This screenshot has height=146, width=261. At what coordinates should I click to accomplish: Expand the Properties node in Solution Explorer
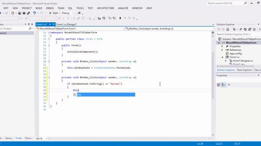pos(222,46)
